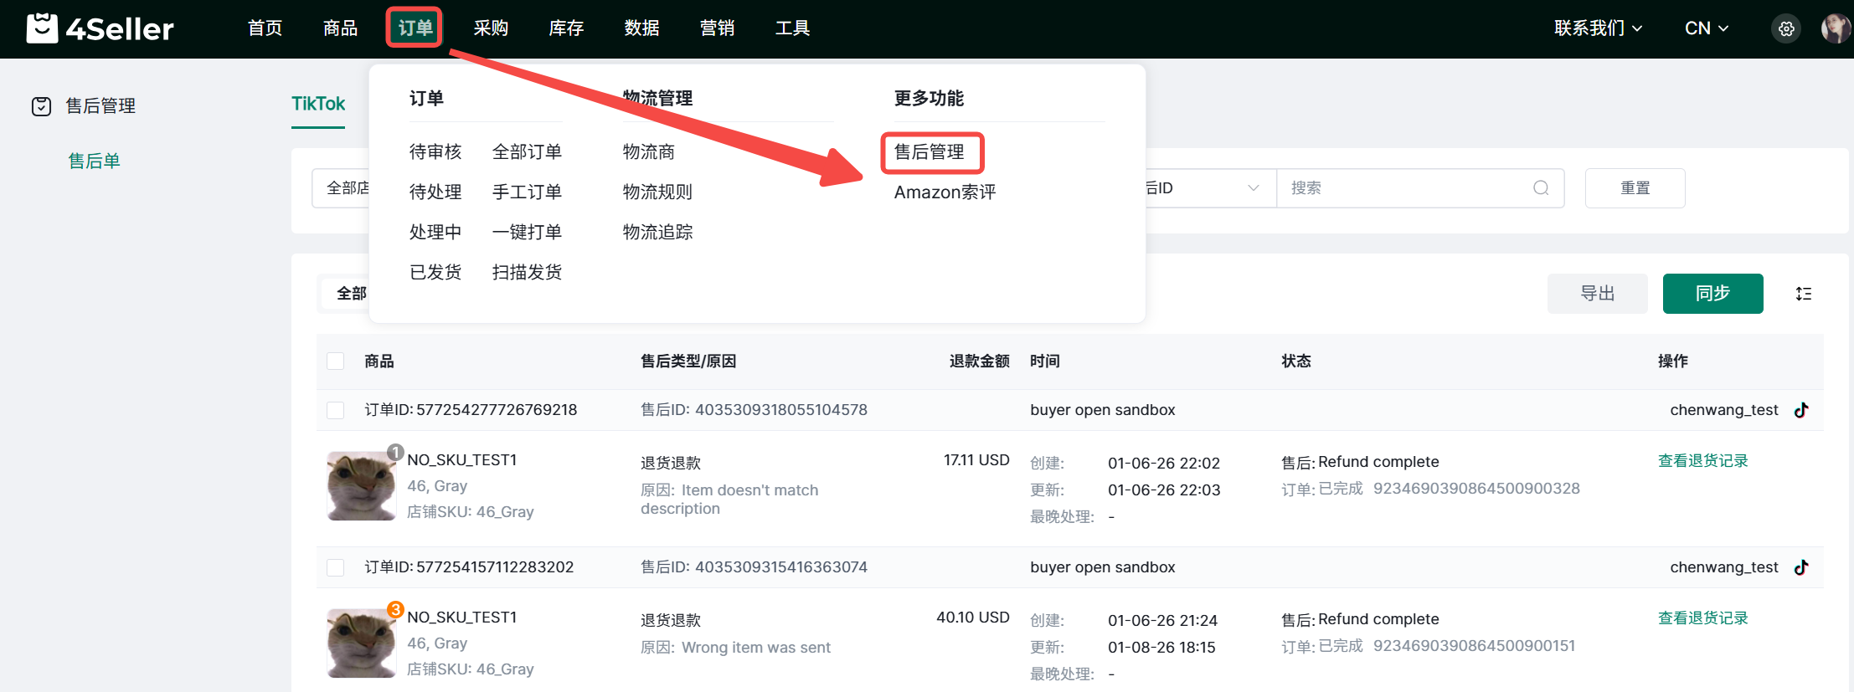
Task: Click the user profile avatar
Action: (1835, 28)
